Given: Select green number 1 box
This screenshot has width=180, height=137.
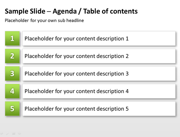Looking at the screenshot, I should tap(12, 38).
